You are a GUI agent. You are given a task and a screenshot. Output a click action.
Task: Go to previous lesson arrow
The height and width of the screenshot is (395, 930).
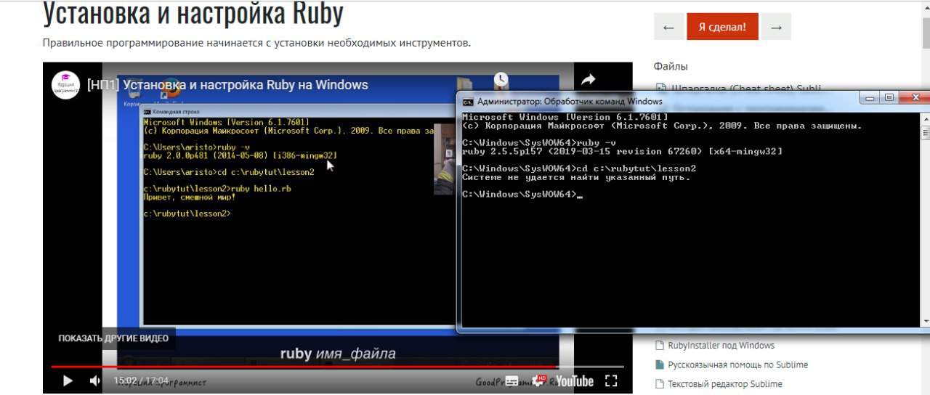click(668, 27)
